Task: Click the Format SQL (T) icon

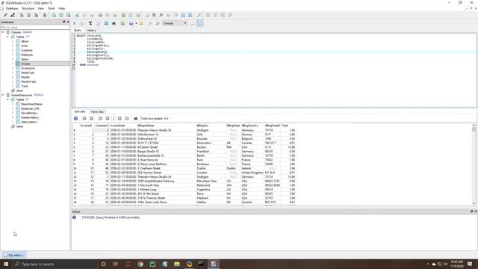Action: 90,23
